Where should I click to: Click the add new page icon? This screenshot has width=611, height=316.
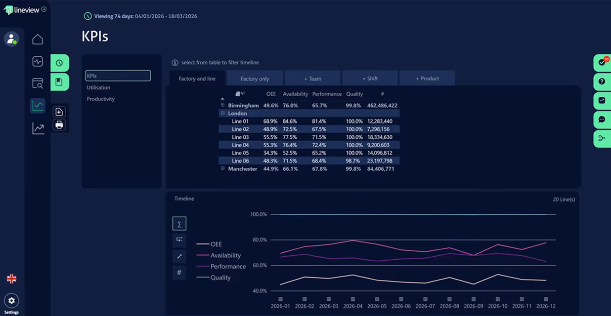pyautogui.click(x=59, y=112)
